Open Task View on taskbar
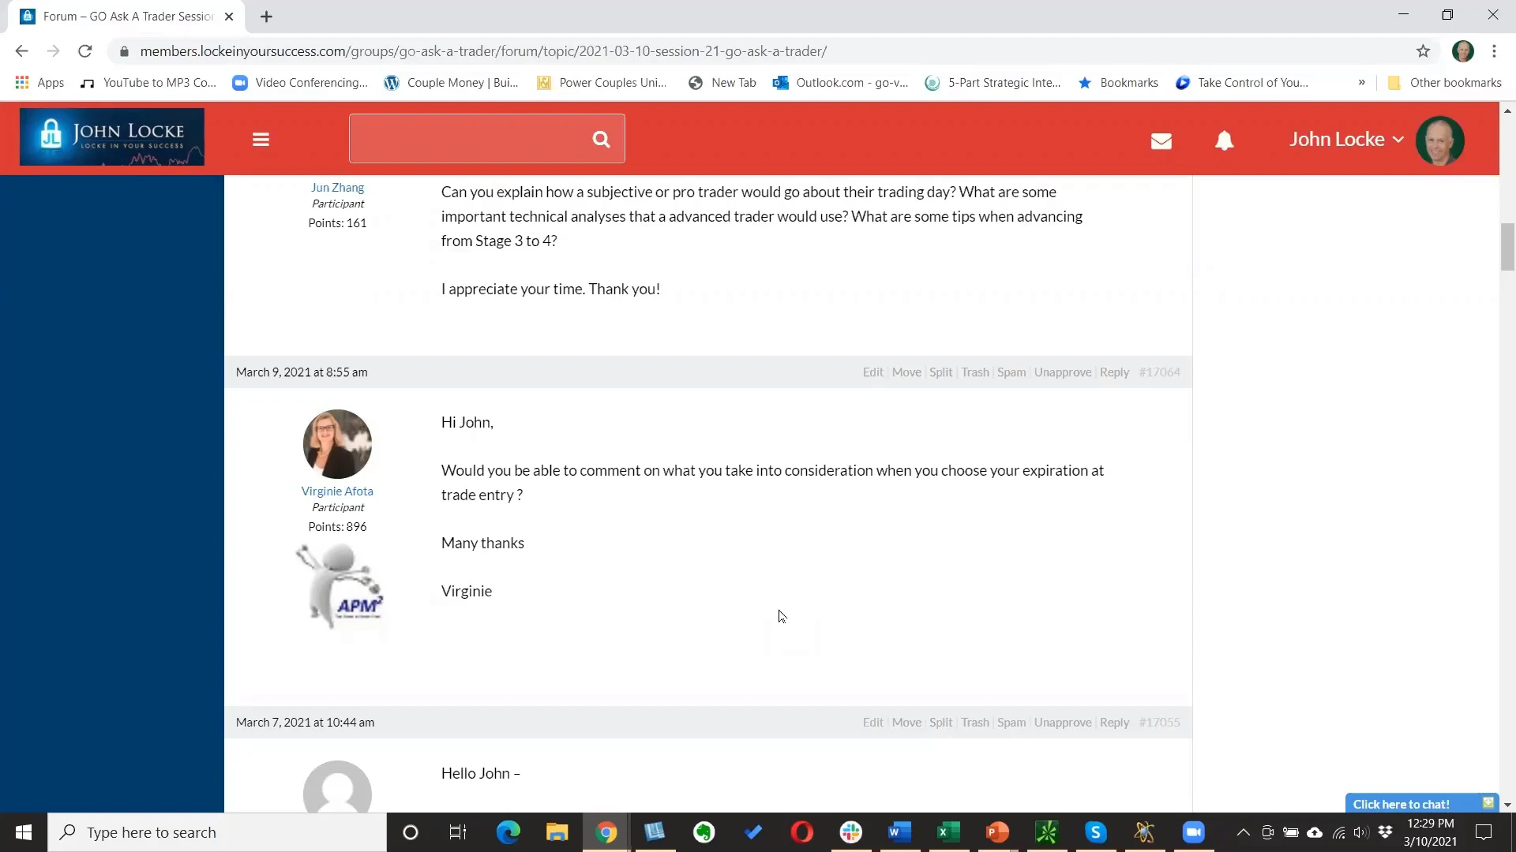This screenshot has width=1516, height=852. pyautogui.click(x=458, y=832)
